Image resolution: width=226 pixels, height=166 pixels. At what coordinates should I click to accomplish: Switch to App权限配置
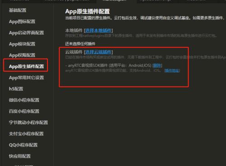(x=22, y=55)
